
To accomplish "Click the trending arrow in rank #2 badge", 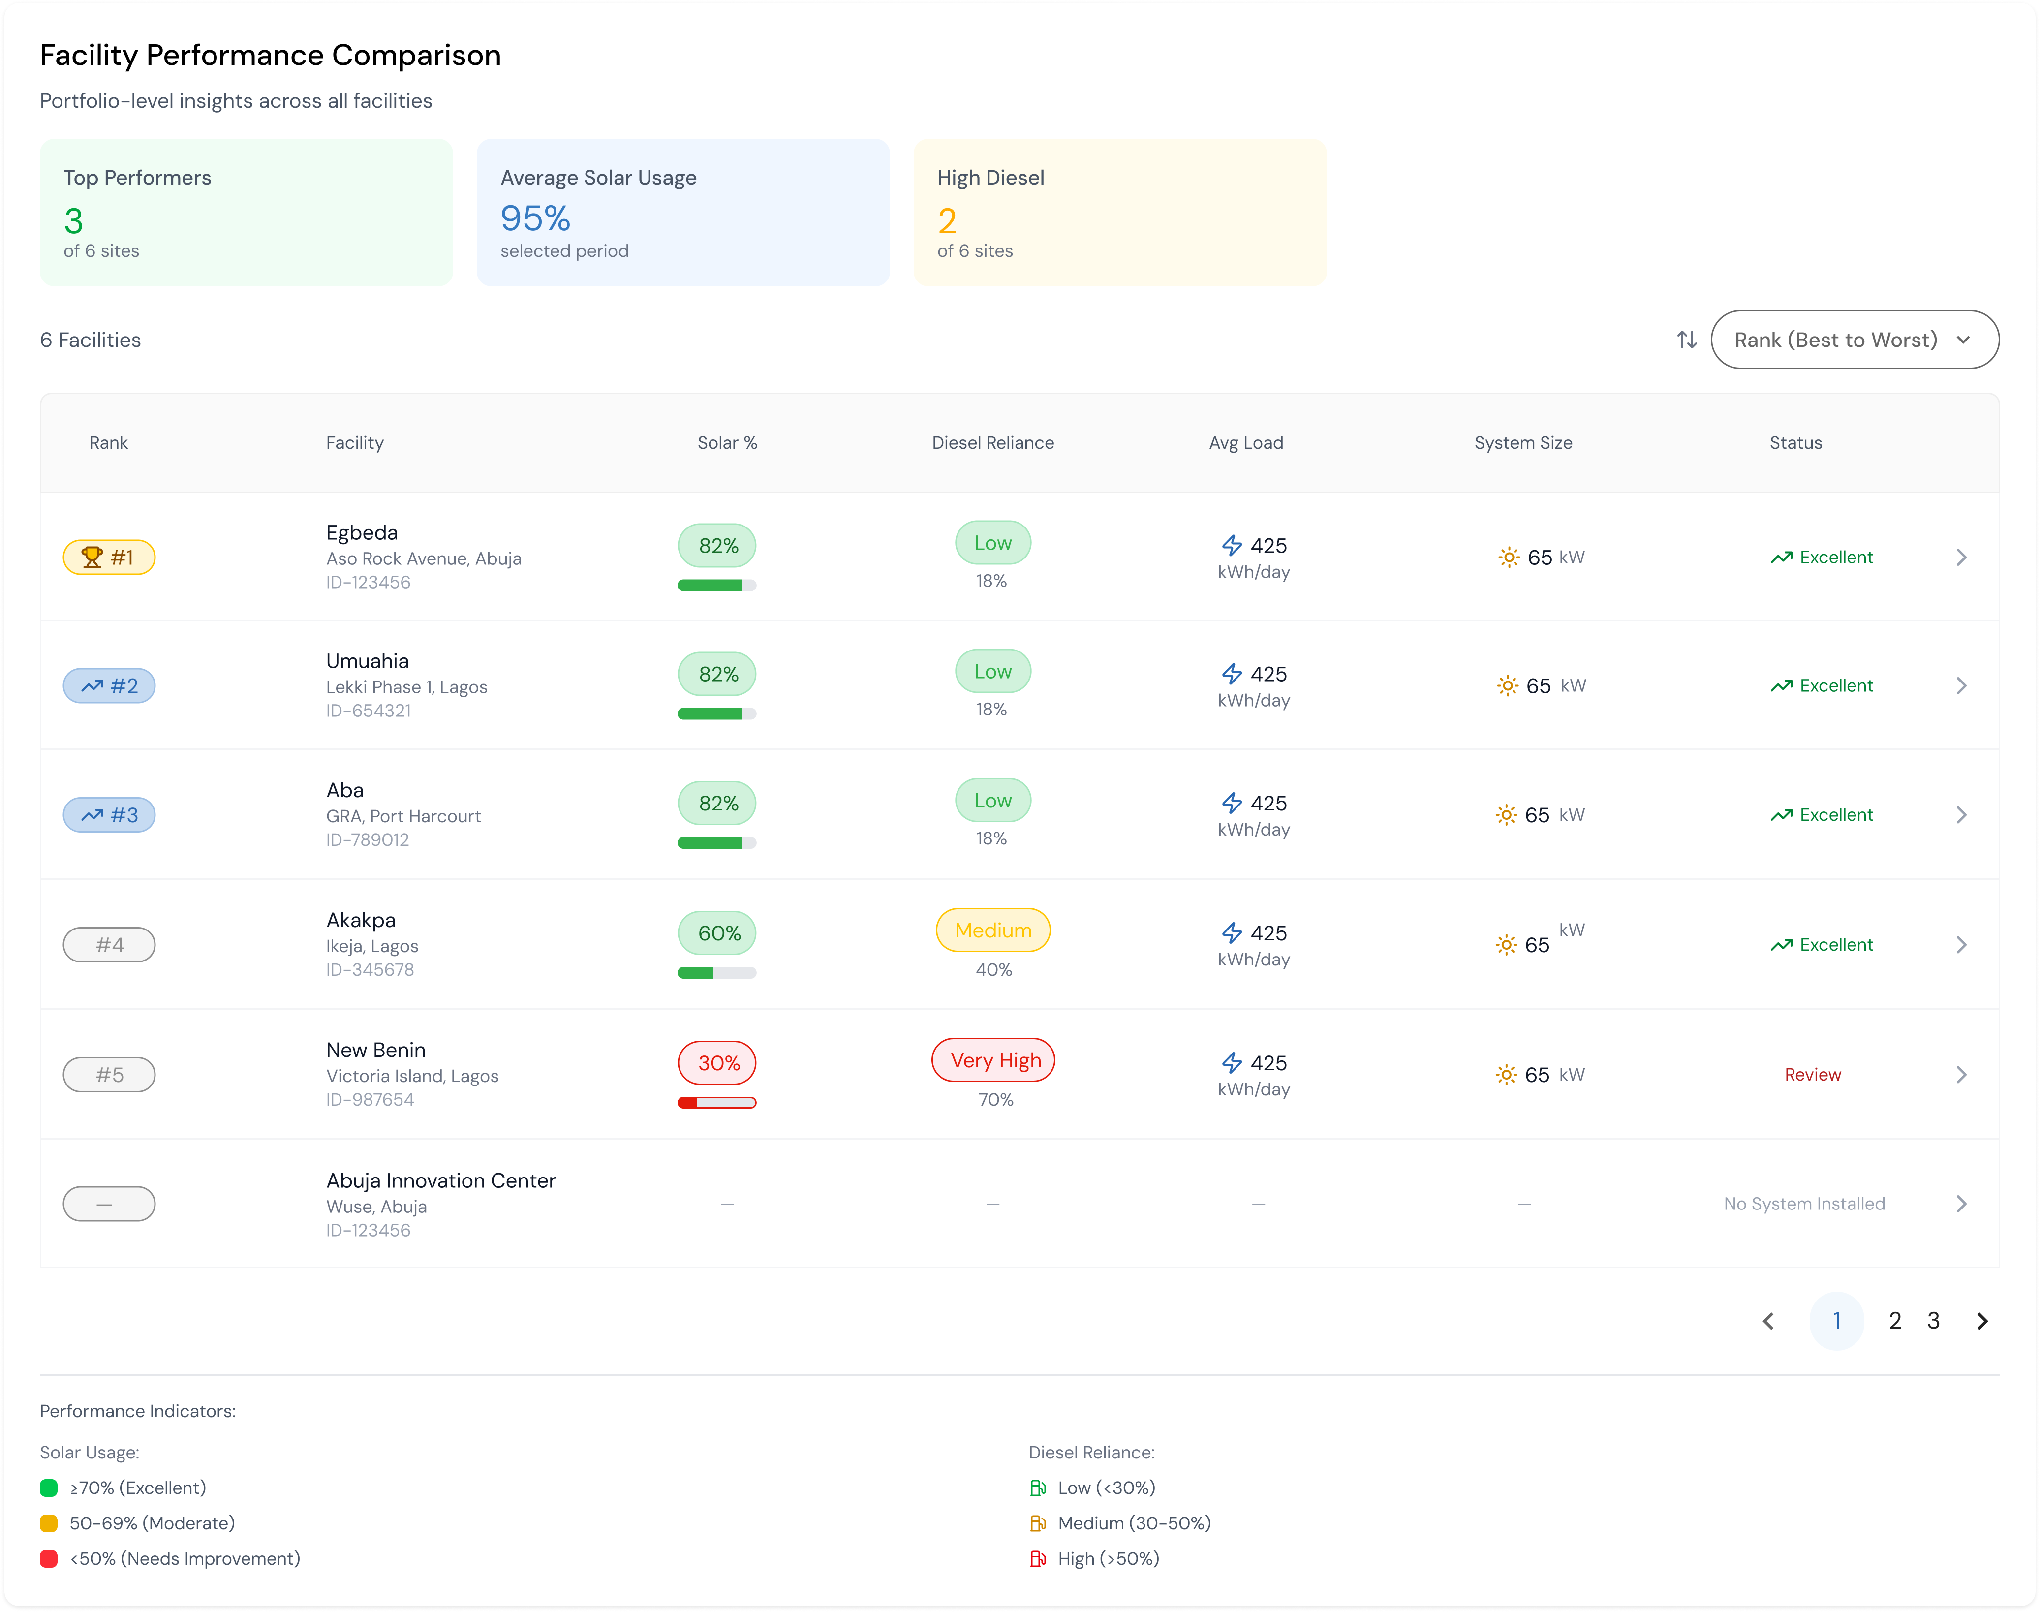I will click(x=93, y=686).
